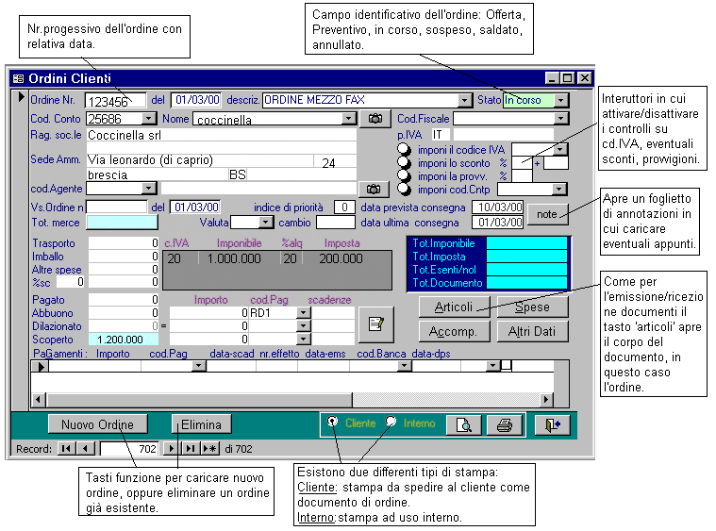716x531 pixels.
Task: Go to last record navigation button
Action: click(x=190, y=449)
